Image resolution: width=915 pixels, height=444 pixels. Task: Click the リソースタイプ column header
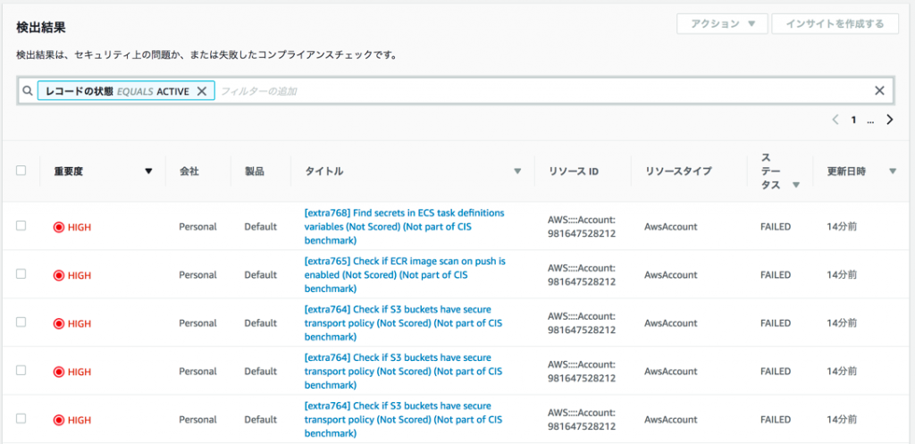coord(678,172)
